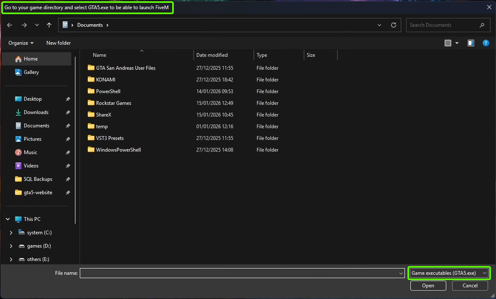The height and width of the screenshot is (299, 496).
Task: Open the view options dropdown arrow
Action: (x=457, y=43)
